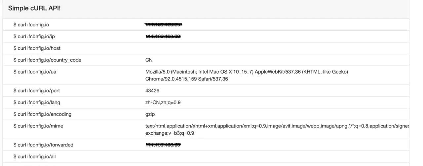Select the "$ curl ifconfig.io/all" command
This screenshot has height=166, width=423.
(x=34, y=157)
